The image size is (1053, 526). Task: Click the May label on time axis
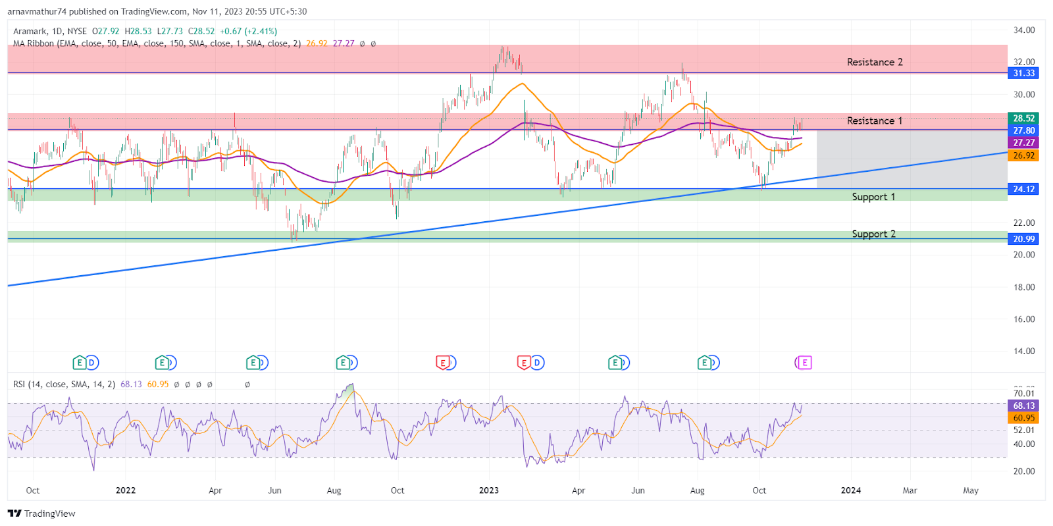tap(971, 490)
